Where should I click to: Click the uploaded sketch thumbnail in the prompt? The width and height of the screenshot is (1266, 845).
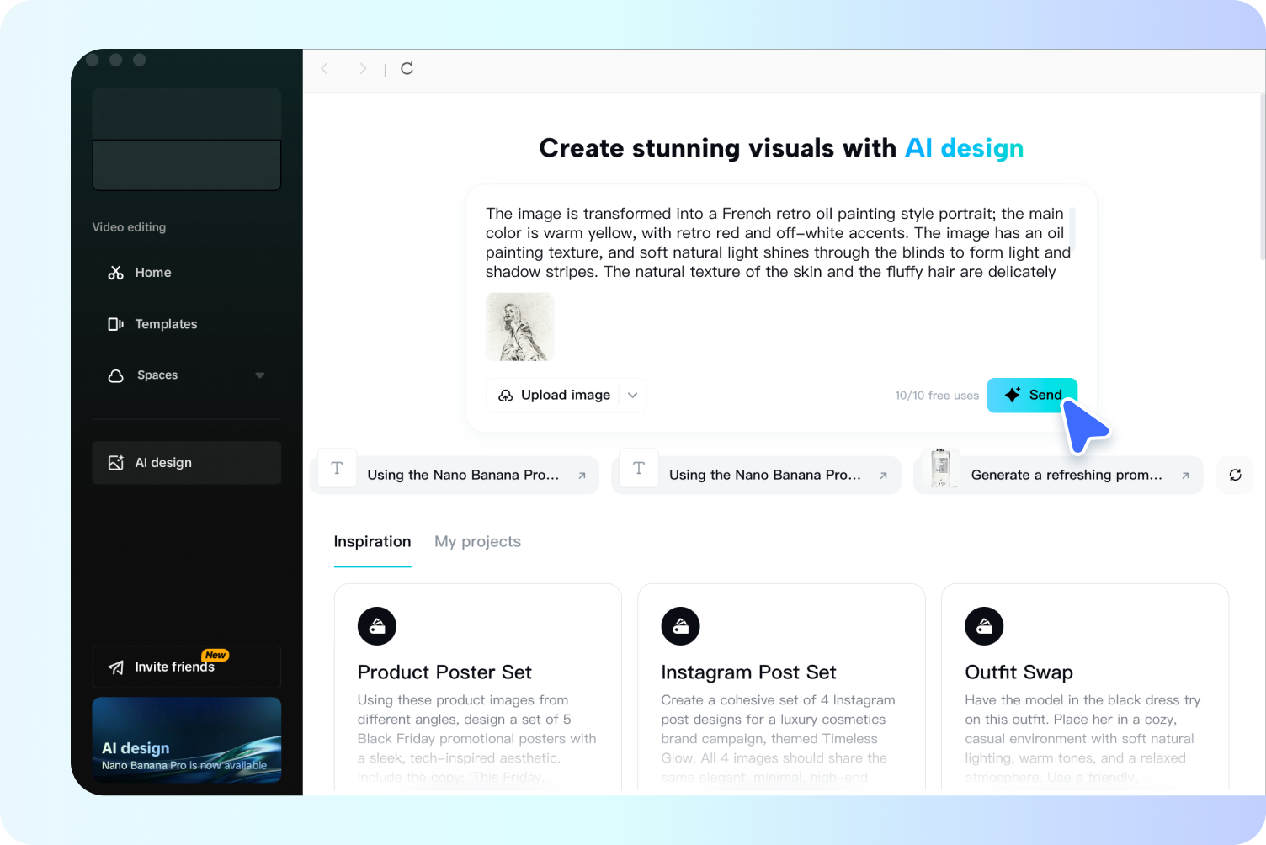pos(519,327)
